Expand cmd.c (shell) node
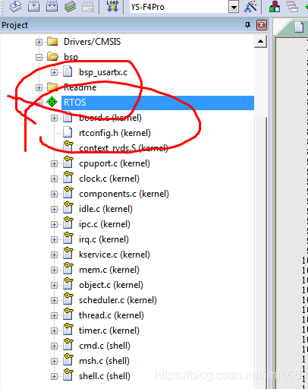This screenshot has height=389, width=308. [x=54, y=346]
